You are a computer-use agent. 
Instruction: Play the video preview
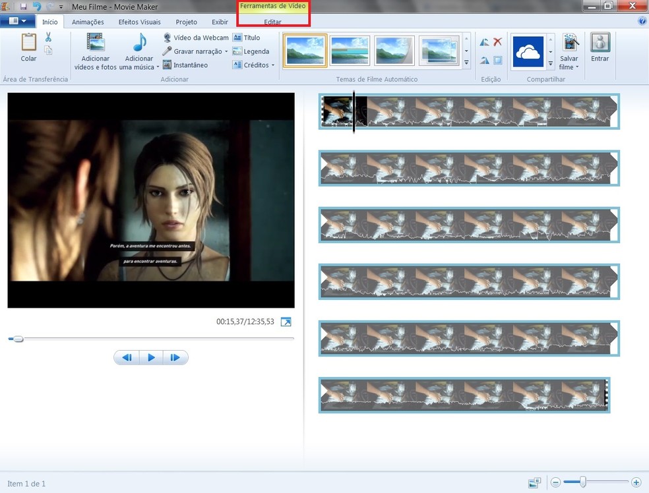click(x=151, y=357)
